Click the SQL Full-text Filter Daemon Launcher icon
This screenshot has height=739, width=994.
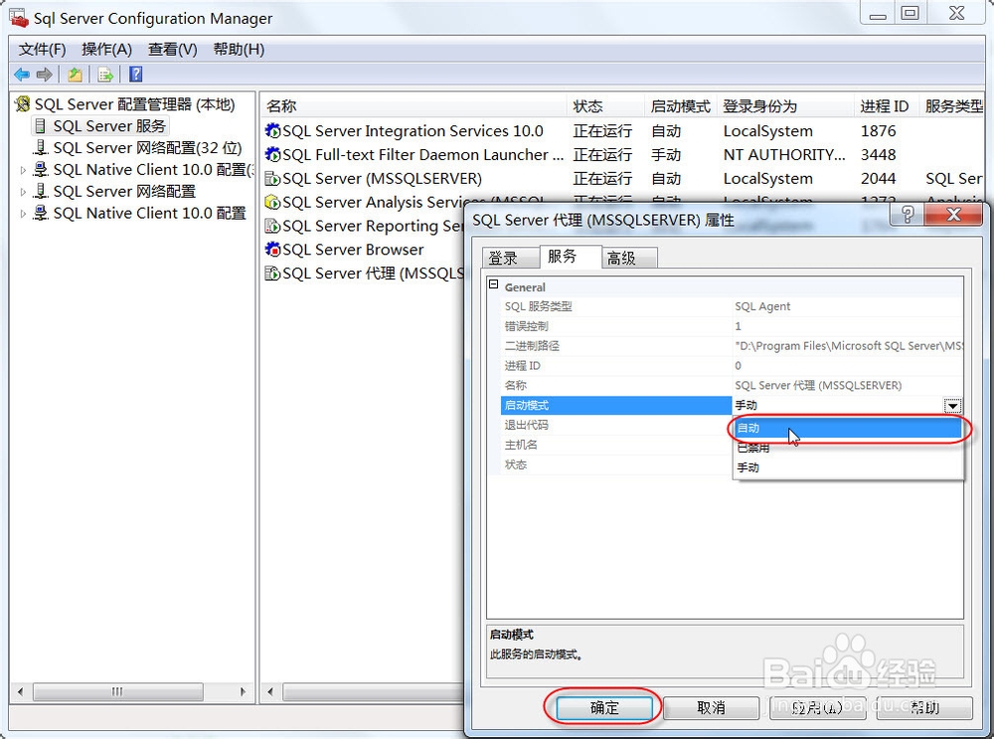272,154
